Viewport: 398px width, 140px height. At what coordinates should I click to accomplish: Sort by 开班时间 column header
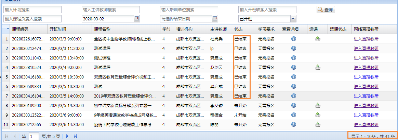click(x=58, y=29)
